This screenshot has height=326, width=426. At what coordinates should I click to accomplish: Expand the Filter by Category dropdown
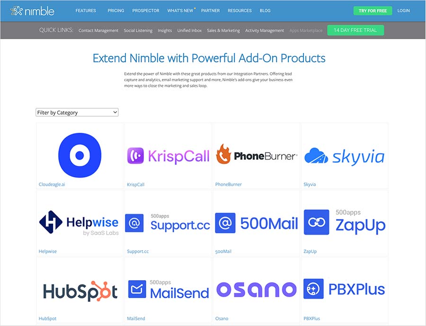coord(77,112)
